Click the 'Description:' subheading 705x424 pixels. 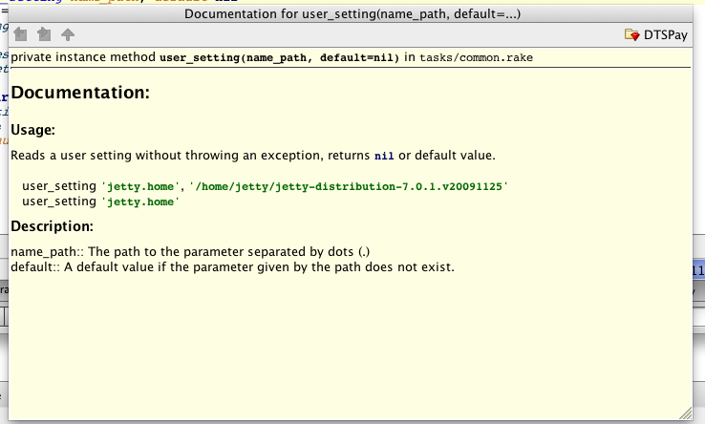[x=53, y=226]
